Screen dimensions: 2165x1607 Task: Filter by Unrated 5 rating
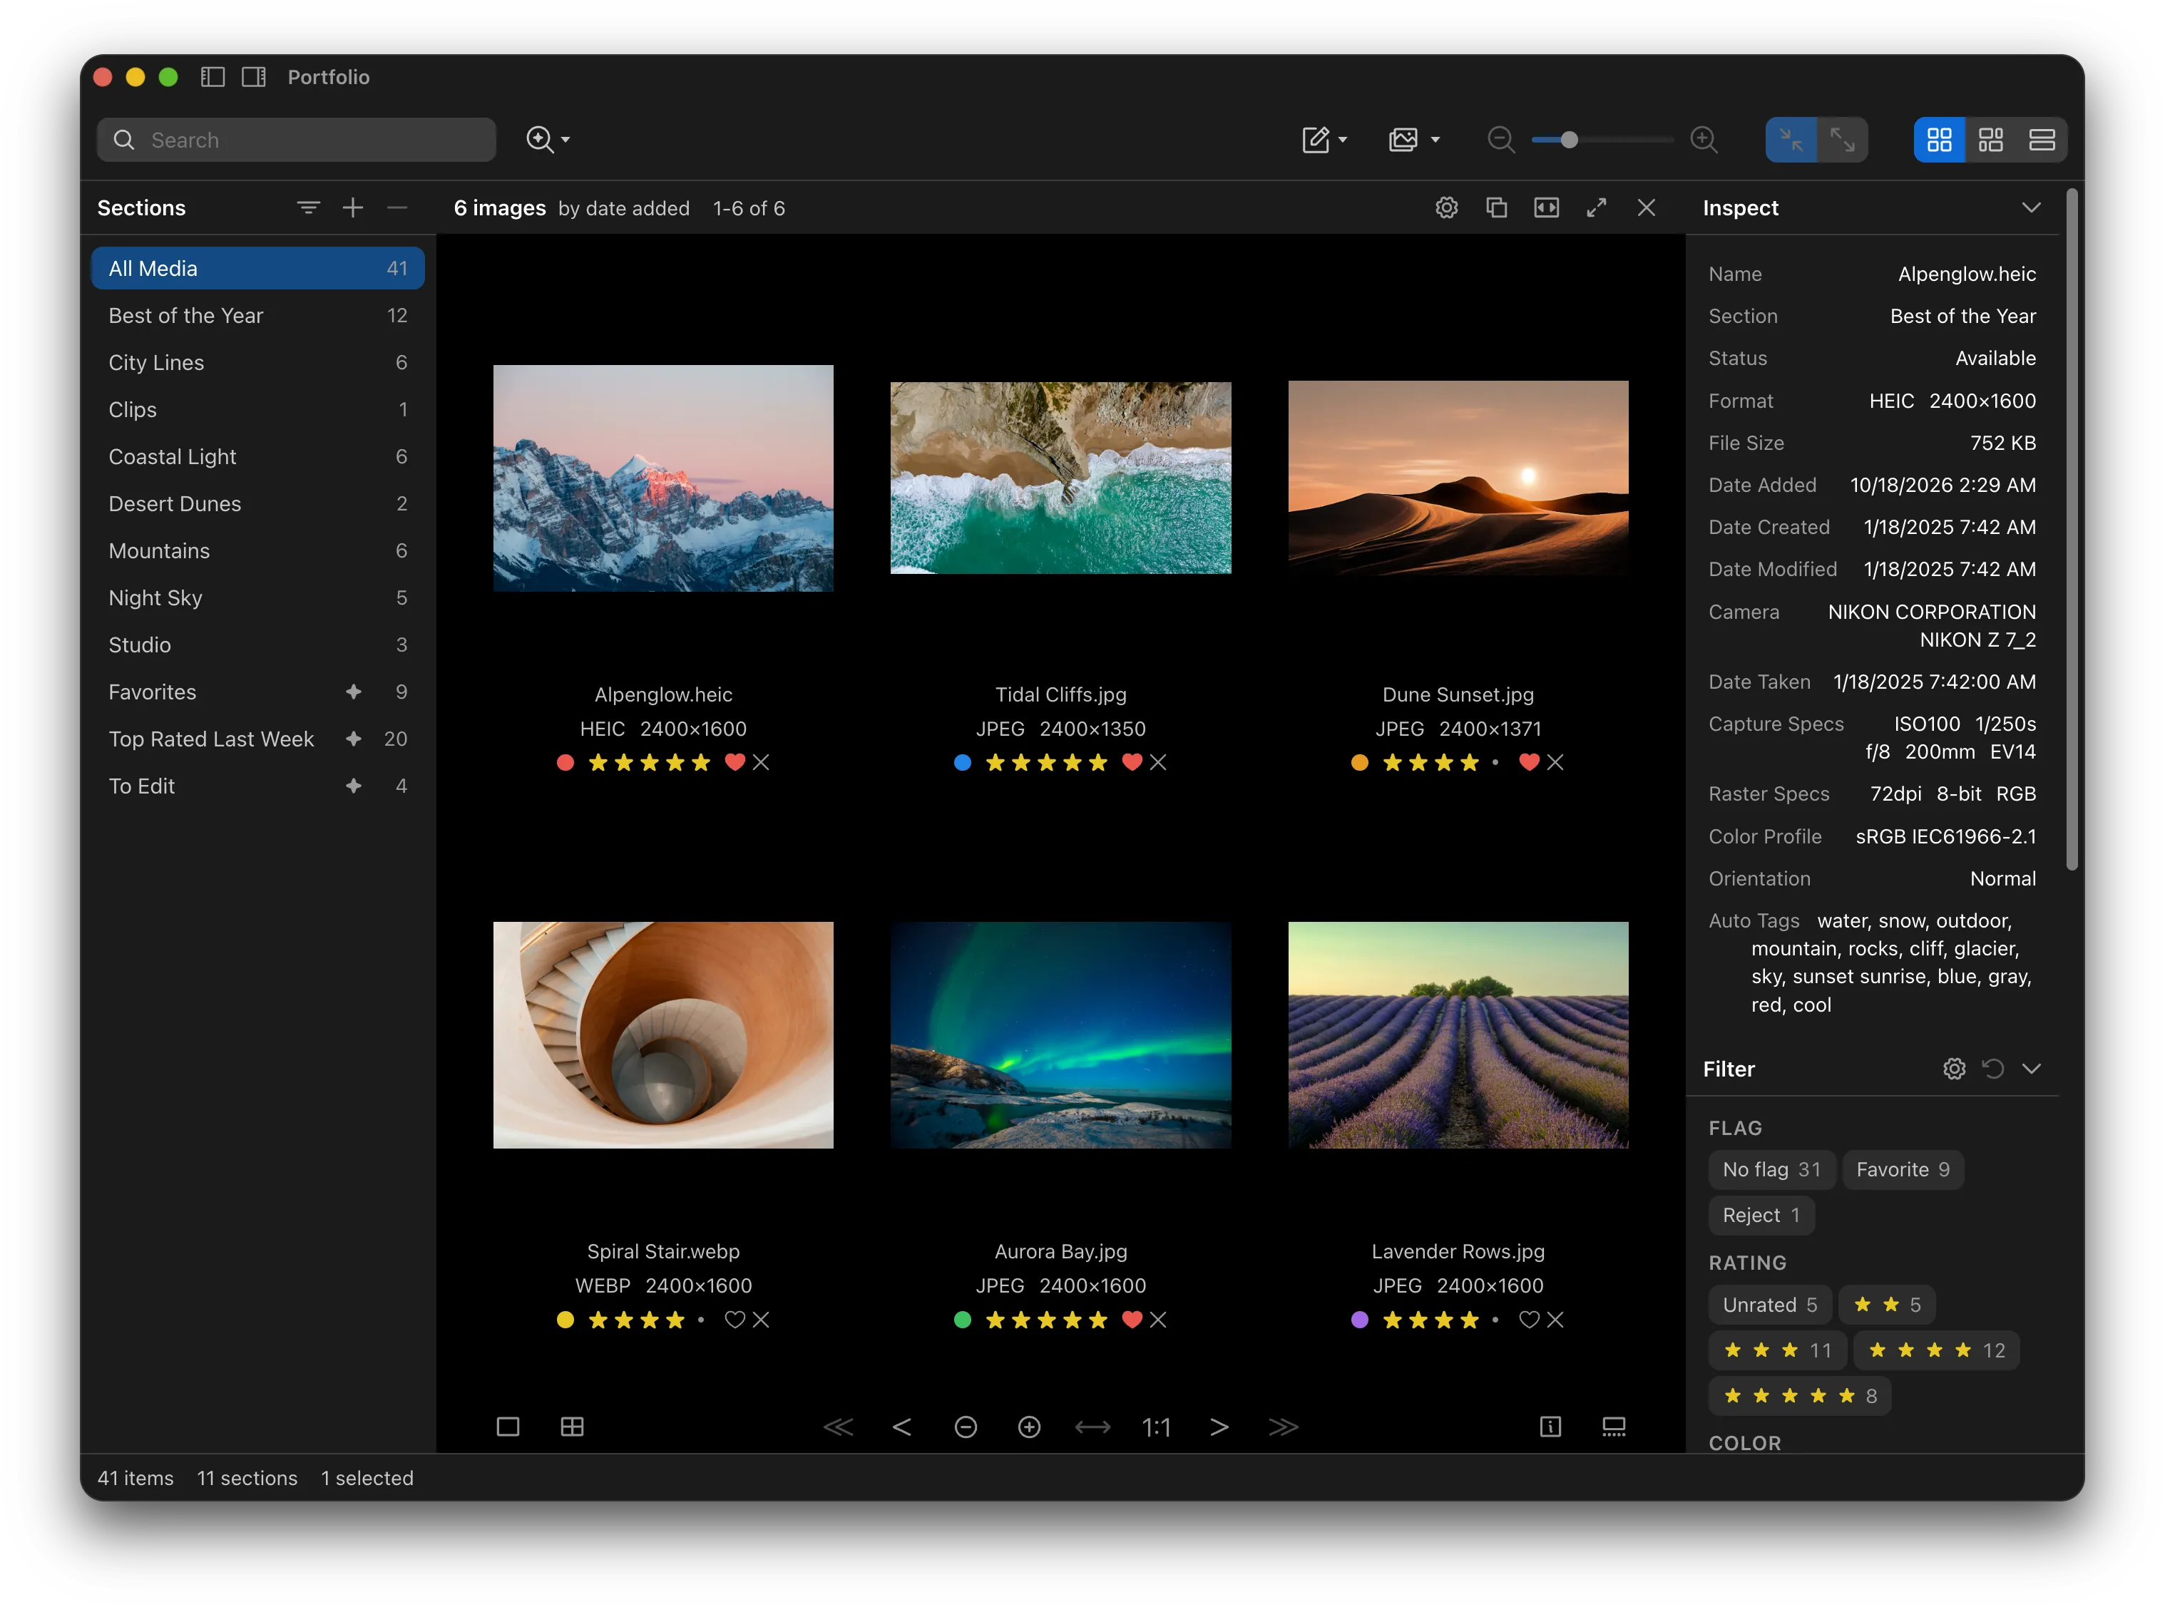coord(1769,1305)
